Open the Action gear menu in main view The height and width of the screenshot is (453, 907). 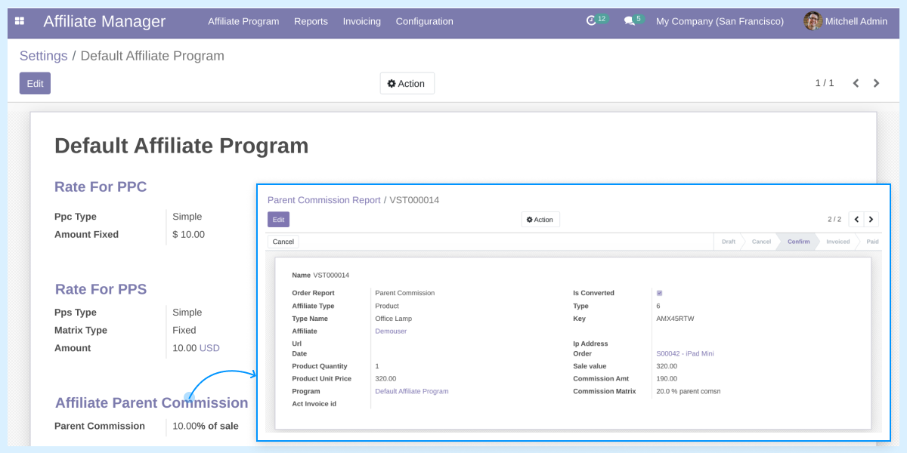tap(407, 83)
